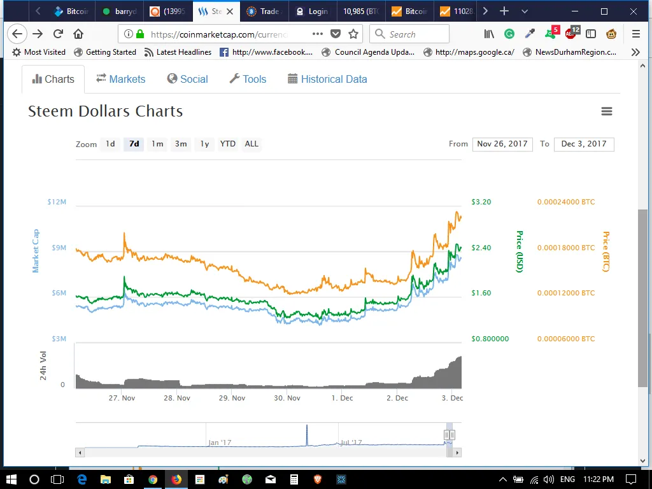Set chart zoom to ALL

pyautogui.click(x=252, y=144)
